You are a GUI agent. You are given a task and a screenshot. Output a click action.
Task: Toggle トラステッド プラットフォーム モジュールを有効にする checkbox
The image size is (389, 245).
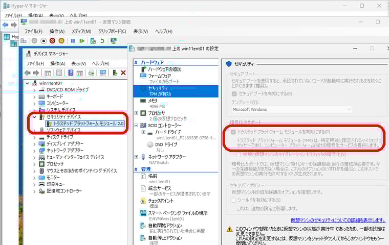(x=233, y=132)
